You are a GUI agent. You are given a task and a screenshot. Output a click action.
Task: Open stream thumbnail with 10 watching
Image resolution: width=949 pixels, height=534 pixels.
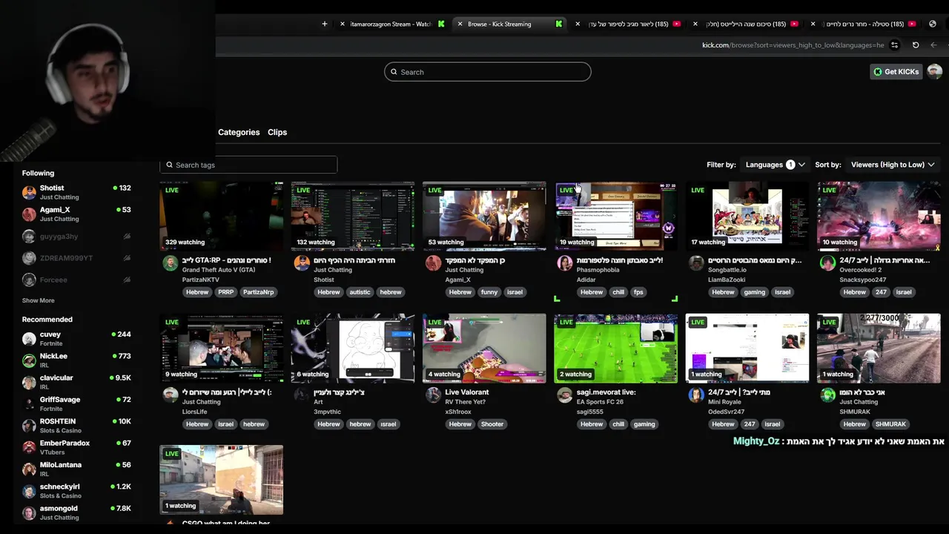pos(879,216)
